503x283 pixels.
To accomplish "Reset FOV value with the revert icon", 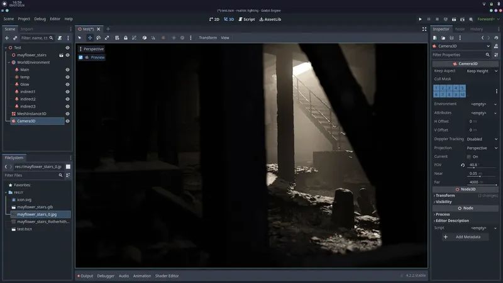I will click(x=463, y=165).
